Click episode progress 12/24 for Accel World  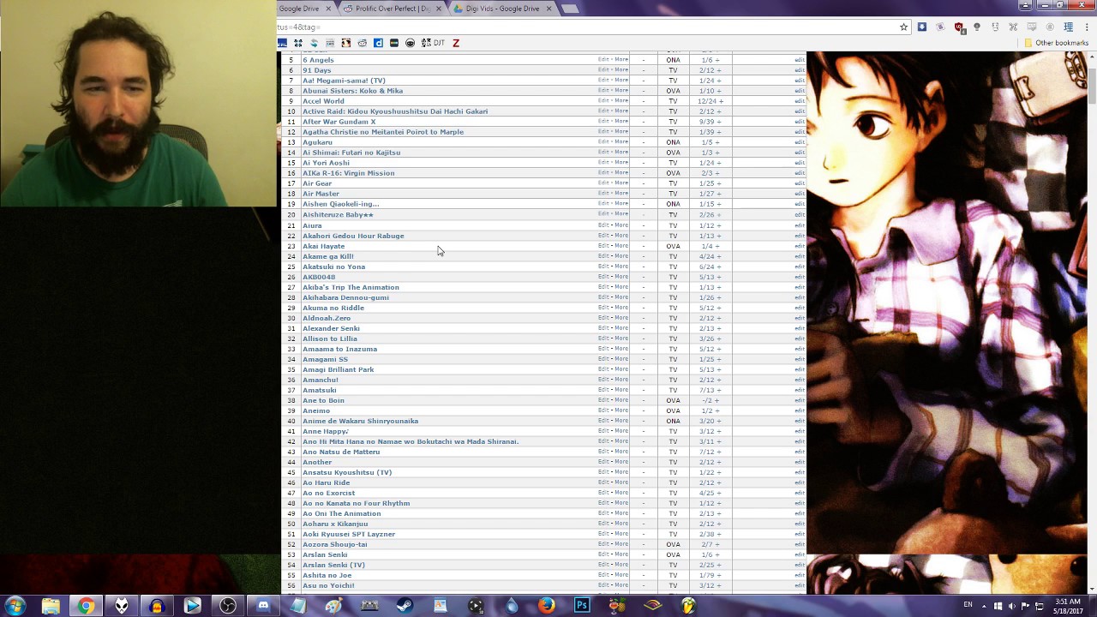tap(707, 101)
